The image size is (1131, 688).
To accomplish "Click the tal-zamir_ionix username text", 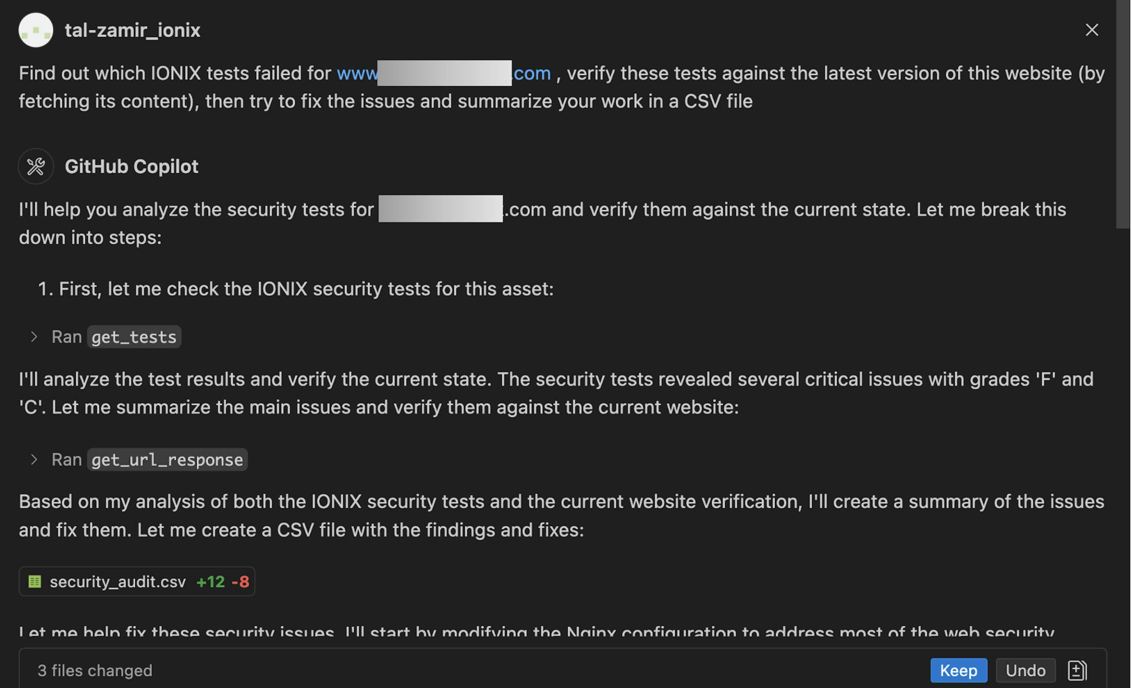I will pos(132,30).
